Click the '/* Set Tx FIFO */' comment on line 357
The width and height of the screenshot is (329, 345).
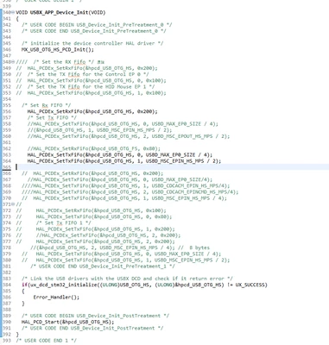52,117
